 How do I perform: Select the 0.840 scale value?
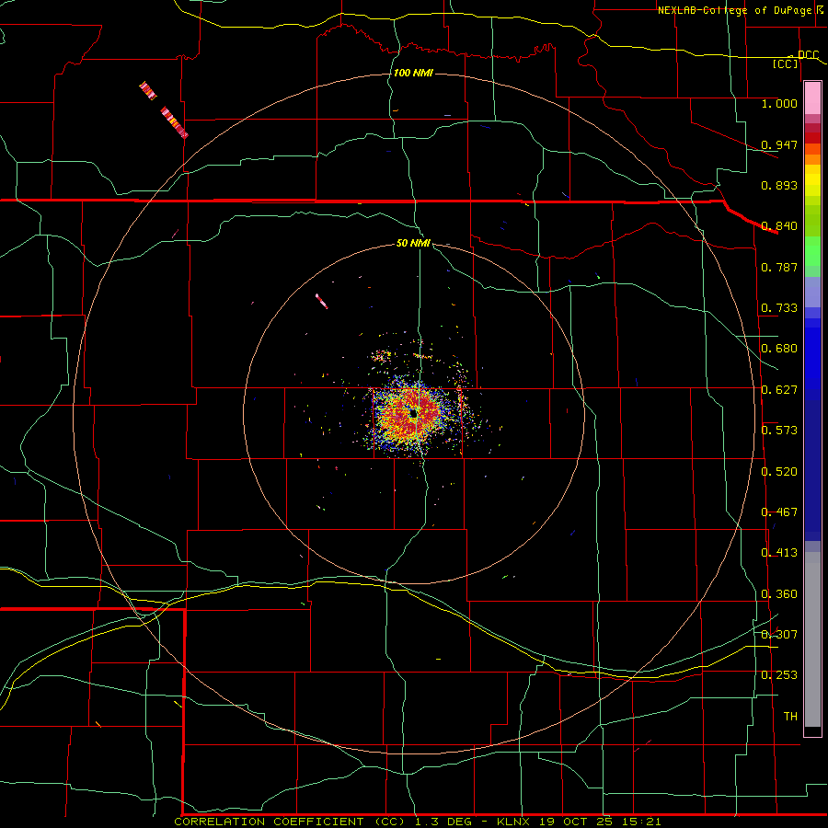[x=779, y=226]
